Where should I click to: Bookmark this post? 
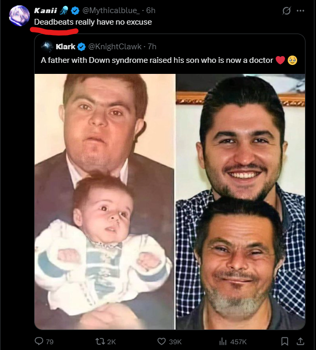click(285, 341)
